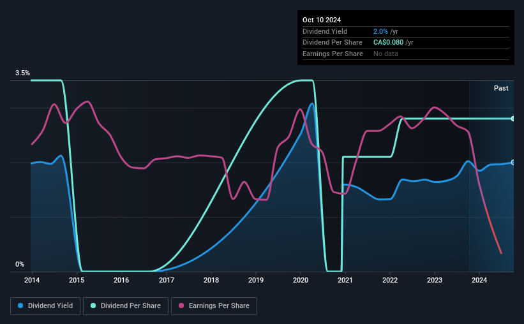Toggle the Dividend Per Share legend button

coord(126,306)
